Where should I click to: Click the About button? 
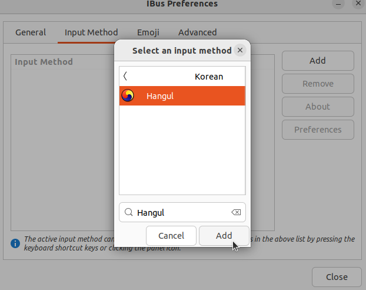coord(318,107)
